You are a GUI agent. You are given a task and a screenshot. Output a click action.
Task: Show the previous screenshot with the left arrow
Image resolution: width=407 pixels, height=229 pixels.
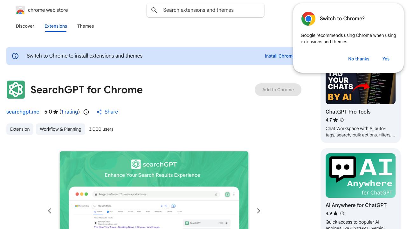(x=50, y=211)
